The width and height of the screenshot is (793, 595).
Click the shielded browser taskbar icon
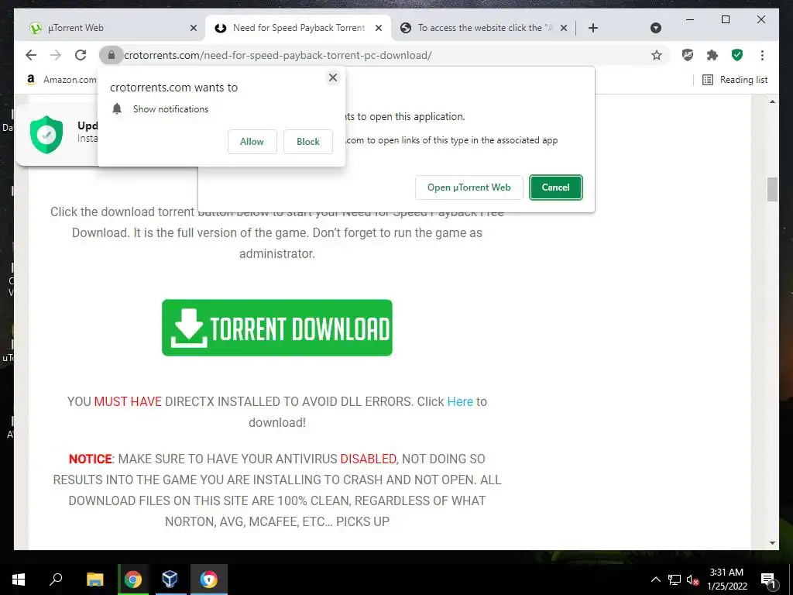click(208, 580)
